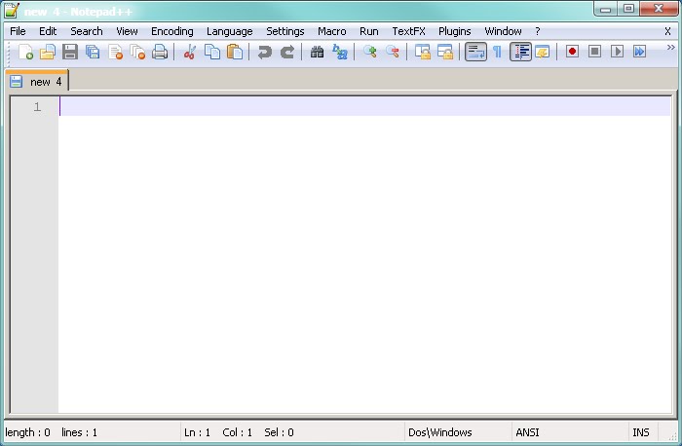This screenshot has height=446, width=682.
Task: Open the Macro menu
Action: [x=332, y=31]
